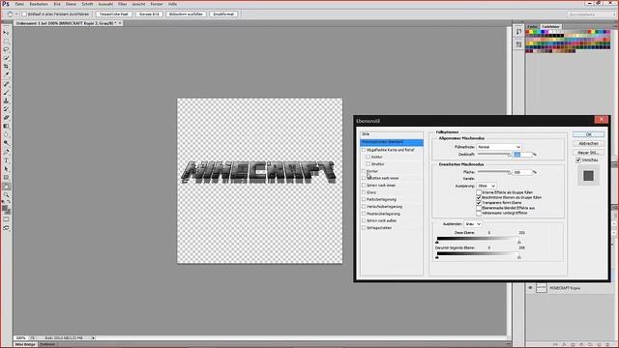The image size is (619, 348).
Task: Select the Gradient tool
Action: click(x=6, y=126)
